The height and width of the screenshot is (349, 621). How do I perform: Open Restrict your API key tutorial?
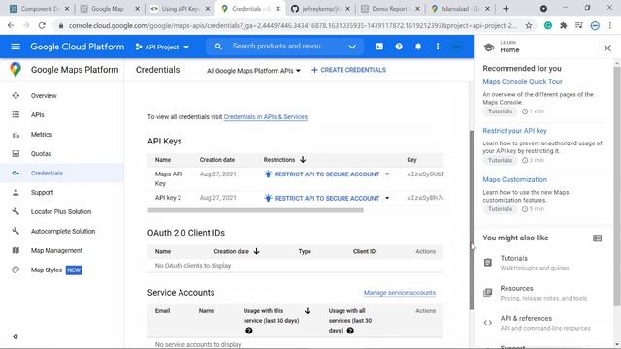pyautogui.click(x=514, y=131)
